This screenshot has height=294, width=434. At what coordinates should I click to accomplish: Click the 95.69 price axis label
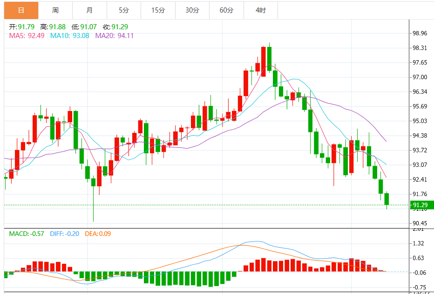pyautogui.click(x=420, y=106)
